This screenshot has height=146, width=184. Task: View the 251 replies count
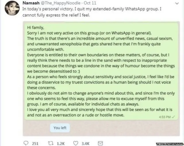(x=35, y=143)
